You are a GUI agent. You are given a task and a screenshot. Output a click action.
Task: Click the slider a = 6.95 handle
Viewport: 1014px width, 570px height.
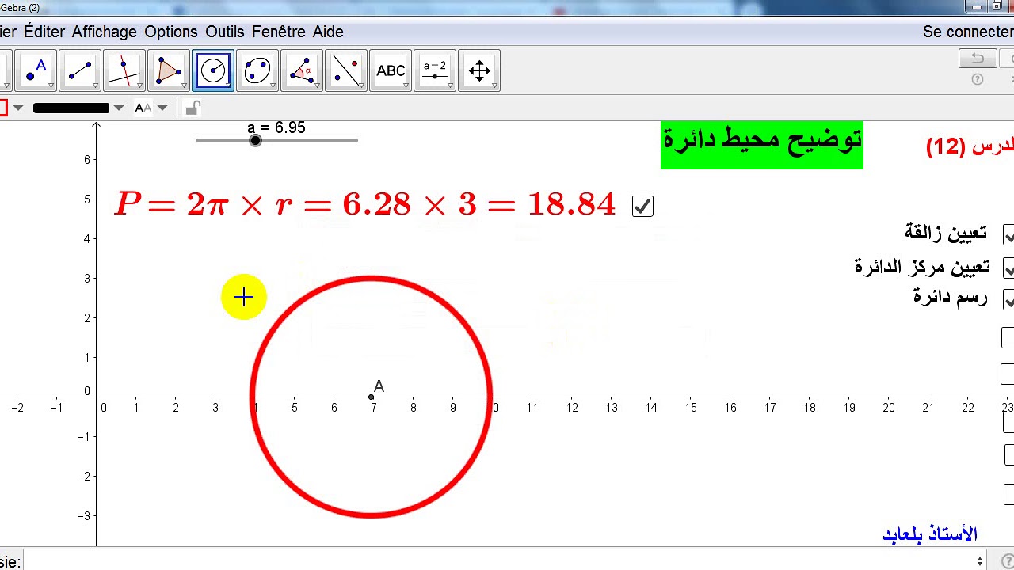click(x=255, y=140)
